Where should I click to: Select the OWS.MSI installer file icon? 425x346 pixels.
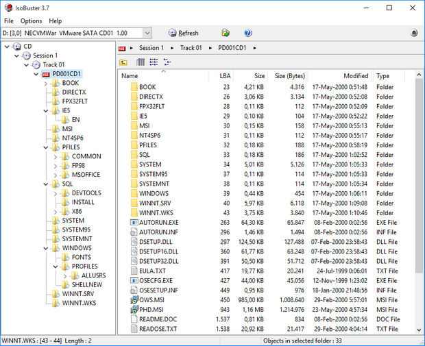coord(134,299)
